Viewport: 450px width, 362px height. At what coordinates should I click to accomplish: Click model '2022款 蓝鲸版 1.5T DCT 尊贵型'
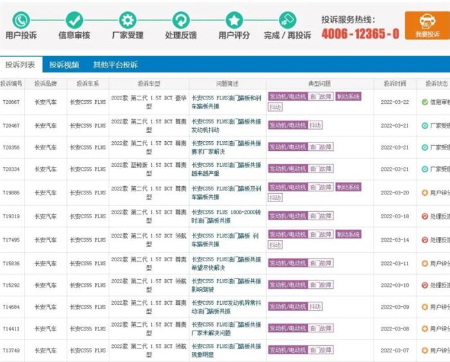coord(149,169)
